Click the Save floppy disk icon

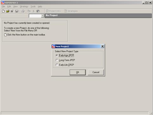17,11
